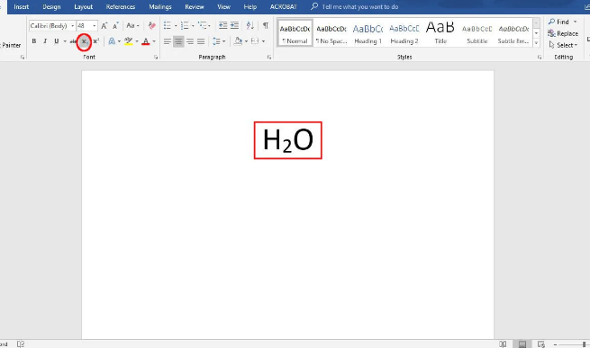Decrease font size with Shrink Font
590x348 pixels.
[115, 25]
